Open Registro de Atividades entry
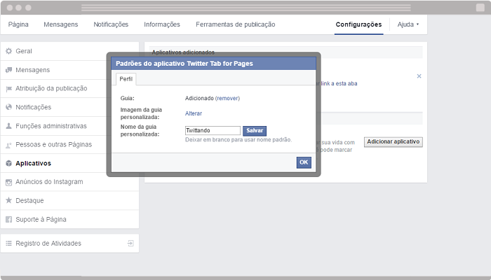 [69, 243]
